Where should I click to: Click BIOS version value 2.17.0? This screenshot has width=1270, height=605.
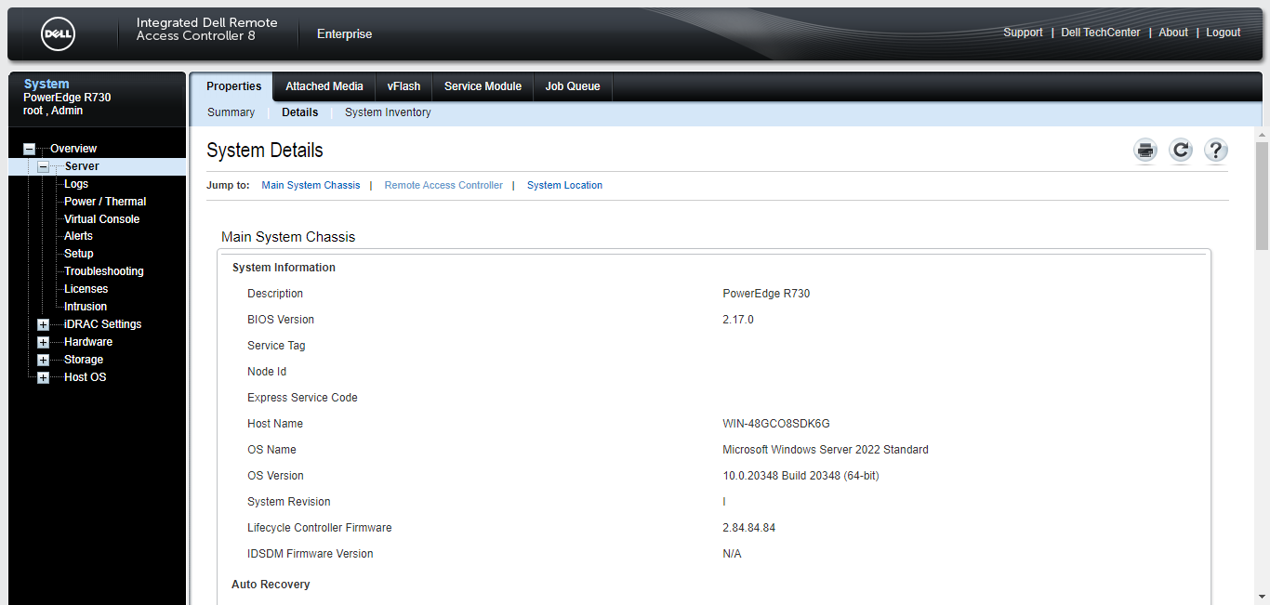[738, 320]
